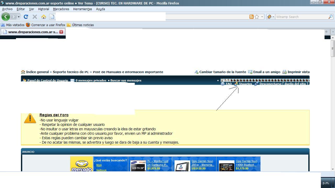Close the dreparaciones.com.ar tab
The height and width of the screenshot is (188, 335).
point(61,32)
